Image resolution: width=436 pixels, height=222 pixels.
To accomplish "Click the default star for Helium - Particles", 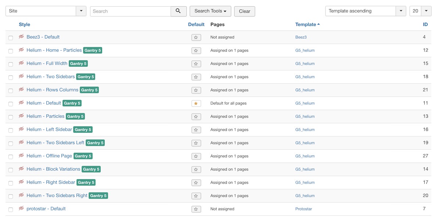I will pos(196,117).
